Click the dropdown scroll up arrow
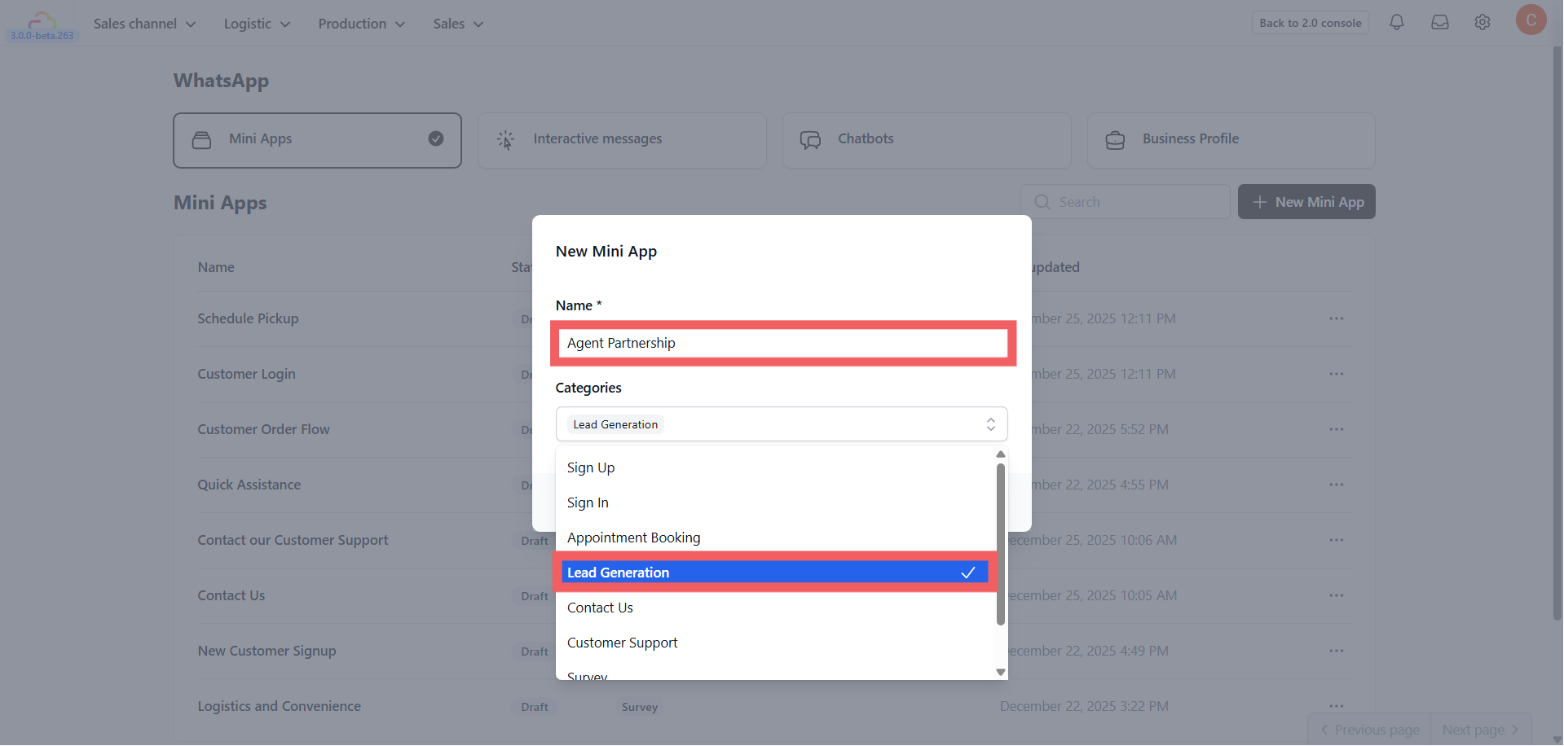This screenshot has height=746, width=1564. (x=1000, y=454)
